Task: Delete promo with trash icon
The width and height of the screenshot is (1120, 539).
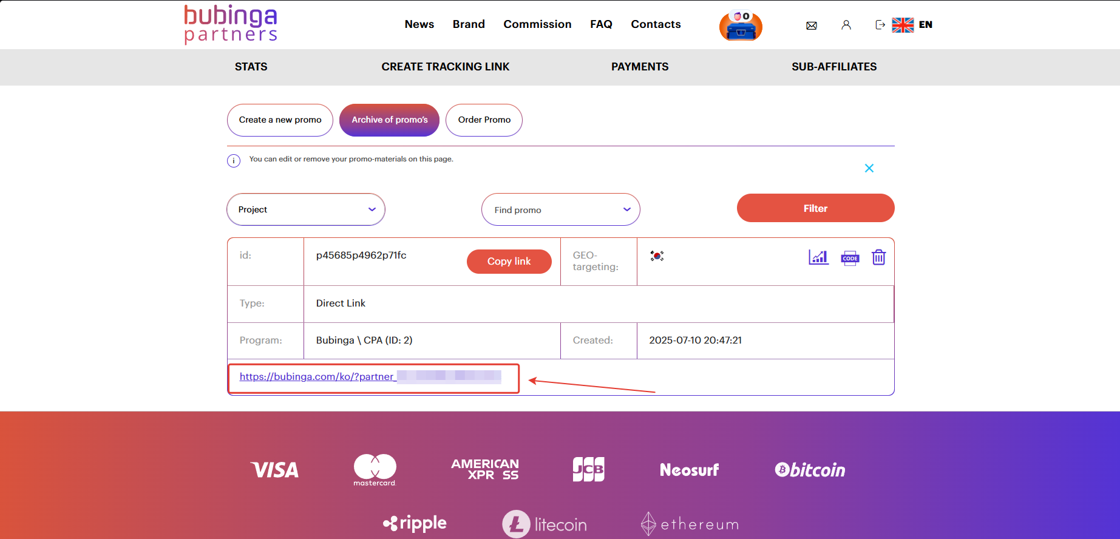Action: (x=878, y=257)
